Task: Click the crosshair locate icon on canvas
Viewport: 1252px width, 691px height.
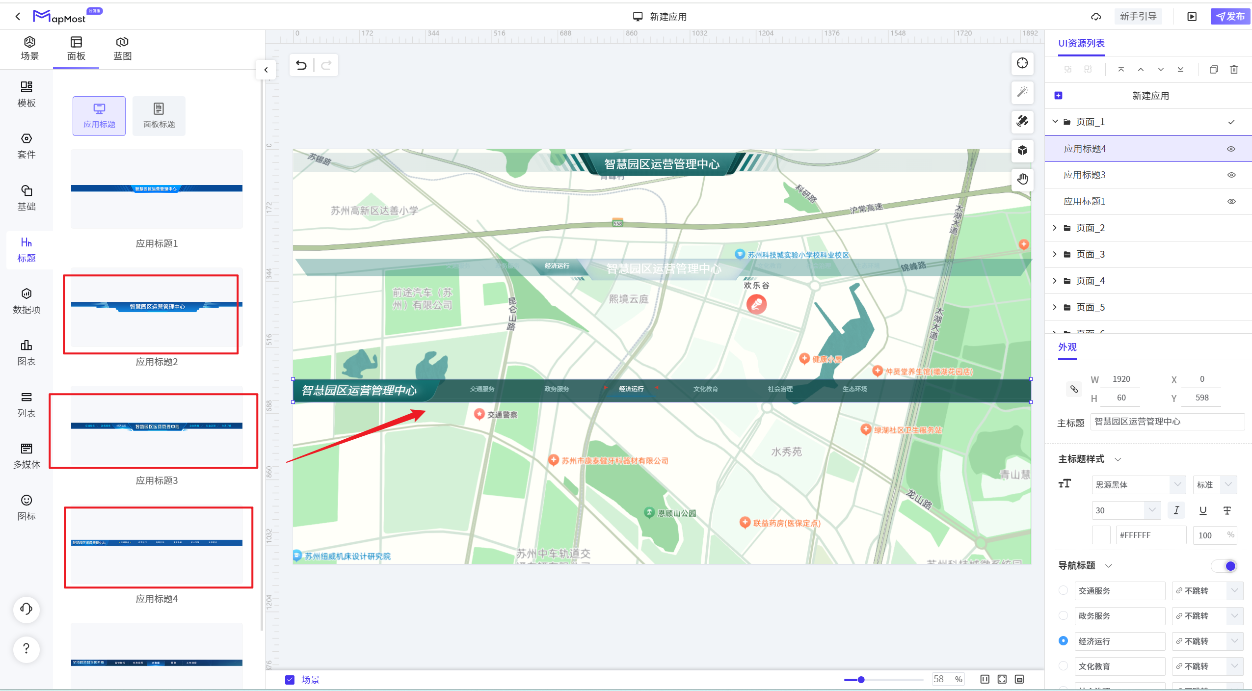Action: (x=1022, y=63)
